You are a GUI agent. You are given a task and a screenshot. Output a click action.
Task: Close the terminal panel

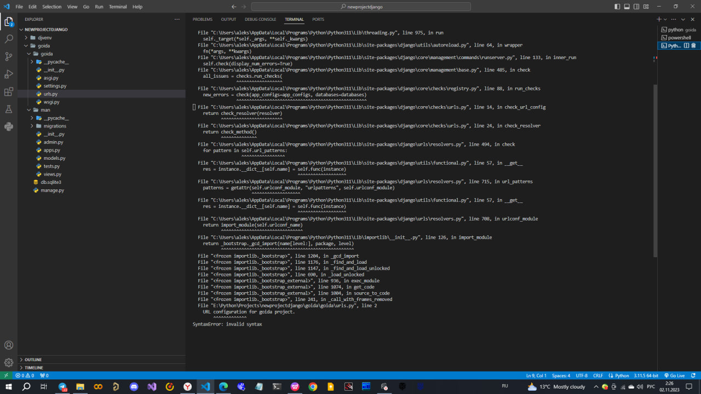click(693, 19)
